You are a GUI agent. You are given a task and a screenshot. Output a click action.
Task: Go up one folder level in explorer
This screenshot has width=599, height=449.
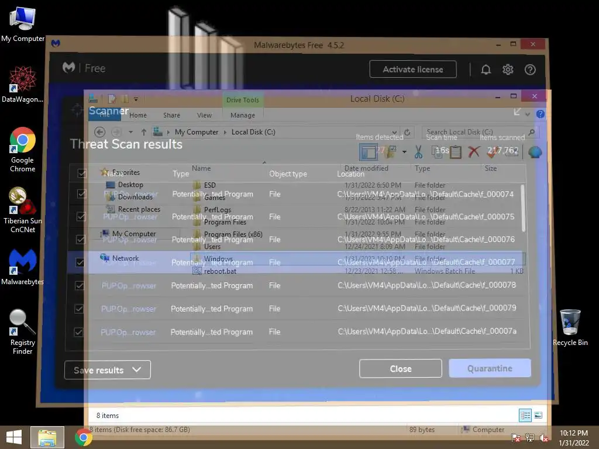coord(144,132)
